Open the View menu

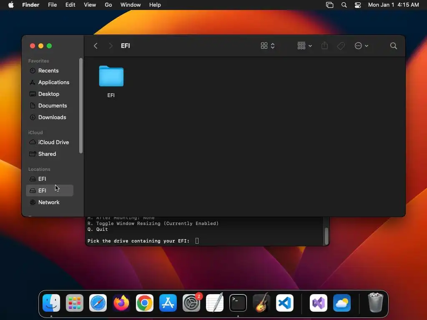(90, 5)
